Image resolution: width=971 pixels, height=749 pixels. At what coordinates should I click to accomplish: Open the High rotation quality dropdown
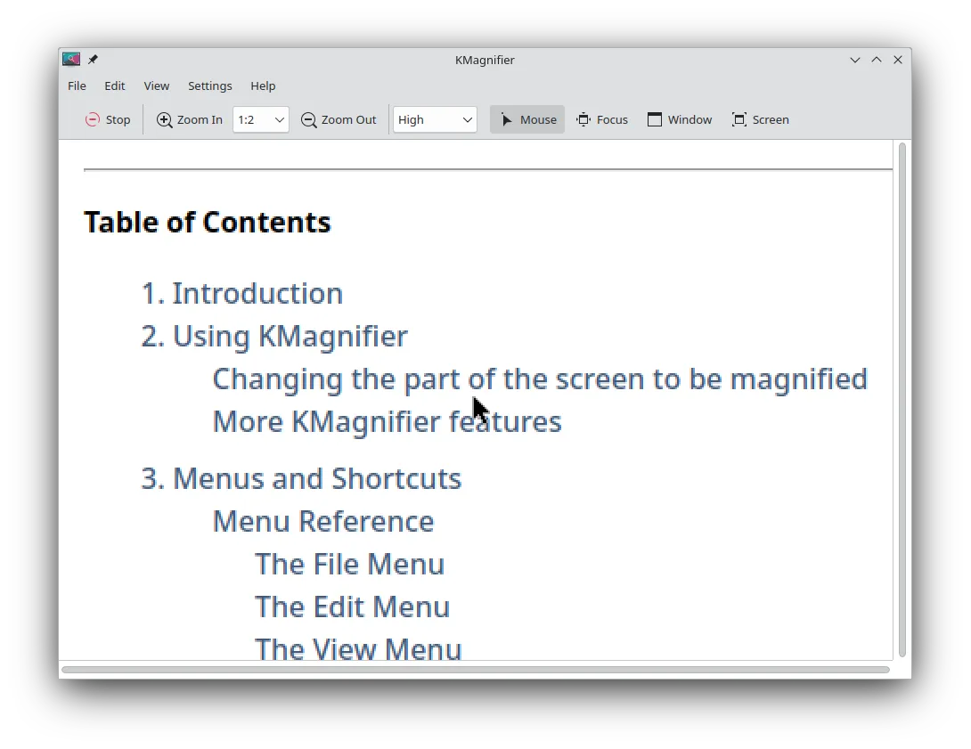tap(435, 118)
